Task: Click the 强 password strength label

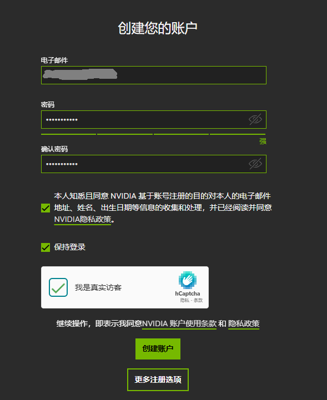Action: click(x=263, y=141)
